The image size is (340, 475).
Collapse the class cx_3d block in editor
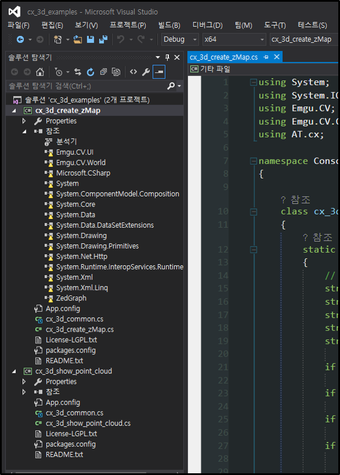253,211
